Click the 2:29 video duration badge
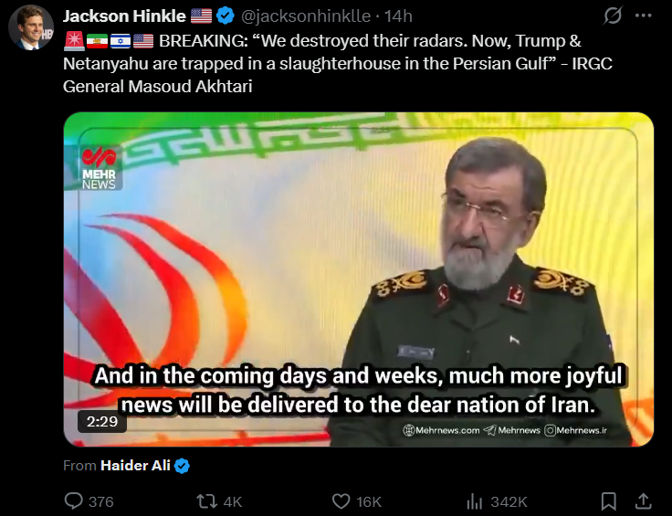Image resolution: width=672 pixels, height=516 pixels. pos(102,422)
